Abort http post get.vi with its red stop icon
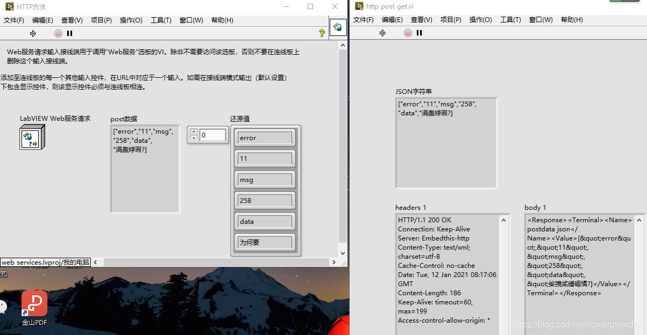Viewport: 647px width, 335px height. point(408,33)
